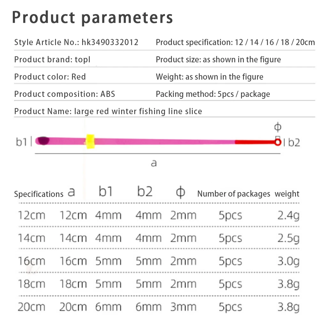
Task: Click the 3.0g weight value
Action: pyautogui.click(x=288, y=261)
